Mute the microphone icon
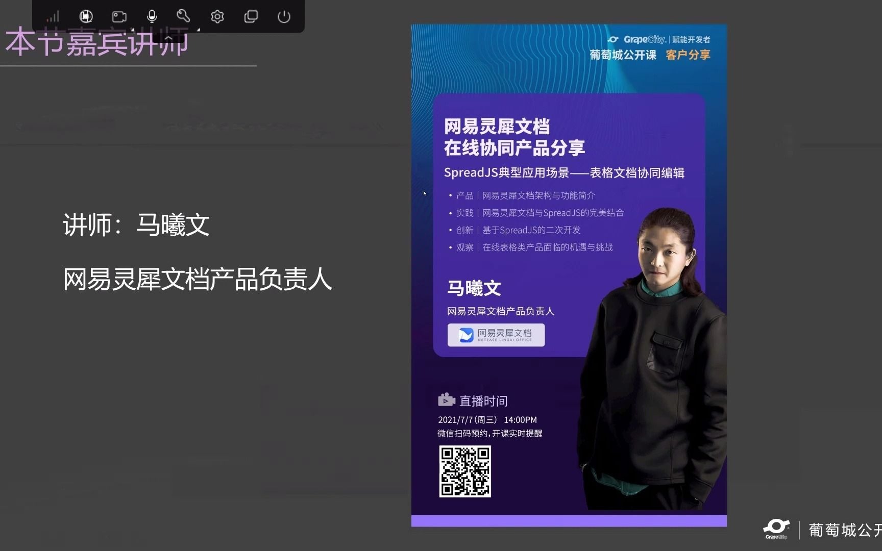Image resolution: width=882 pixels, height=551 pixels. [x=152, y=17]
